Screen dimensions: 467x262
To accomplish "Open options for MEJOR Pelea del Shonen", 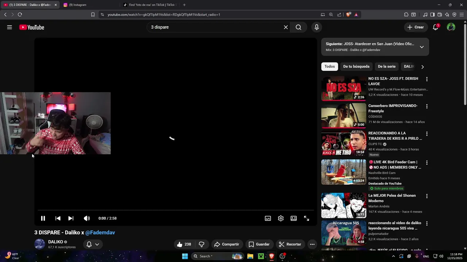I will tap(427, 196).
